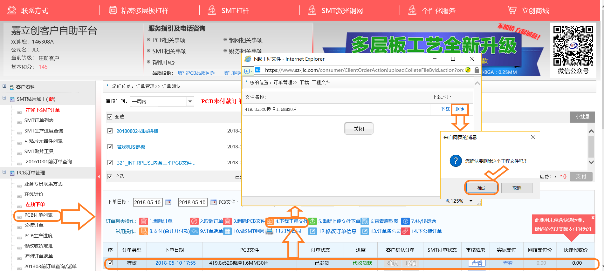Open the 填写PCB品质问题 link
Viewport: 604px width, 271px height.
[196, 73]
